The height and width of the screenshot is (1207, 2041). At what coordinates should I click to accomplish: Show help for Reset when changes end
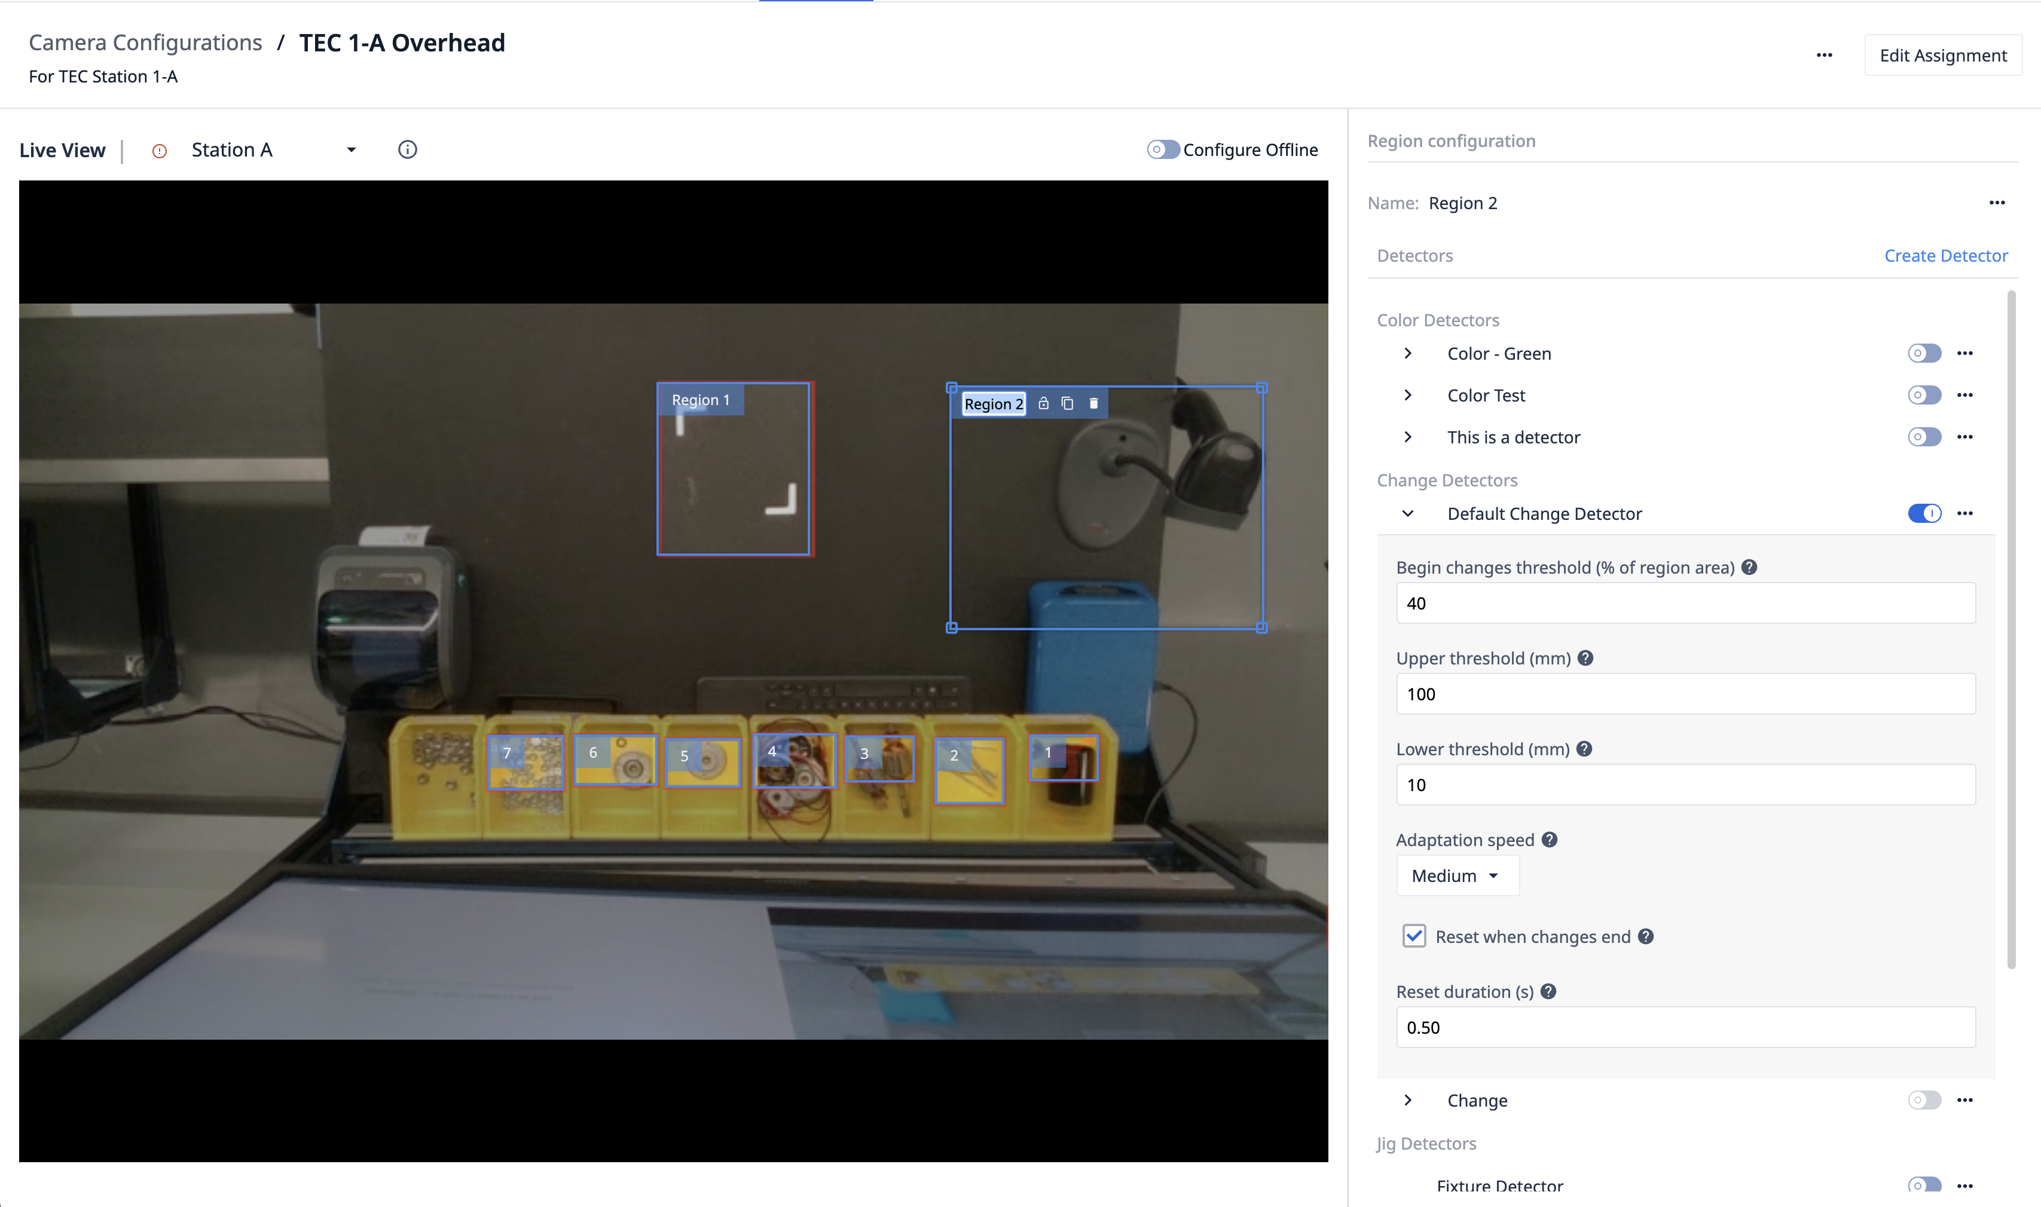1645,936
